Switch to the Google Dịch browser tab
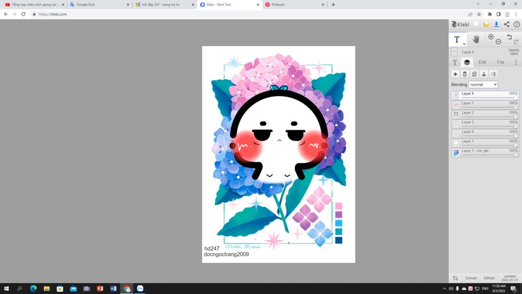522x294 pixels. [99, 5]
